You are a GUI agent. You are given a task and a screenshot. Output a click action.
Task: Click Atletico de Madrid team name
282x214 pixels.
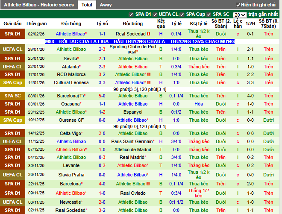tap(133, 150)
